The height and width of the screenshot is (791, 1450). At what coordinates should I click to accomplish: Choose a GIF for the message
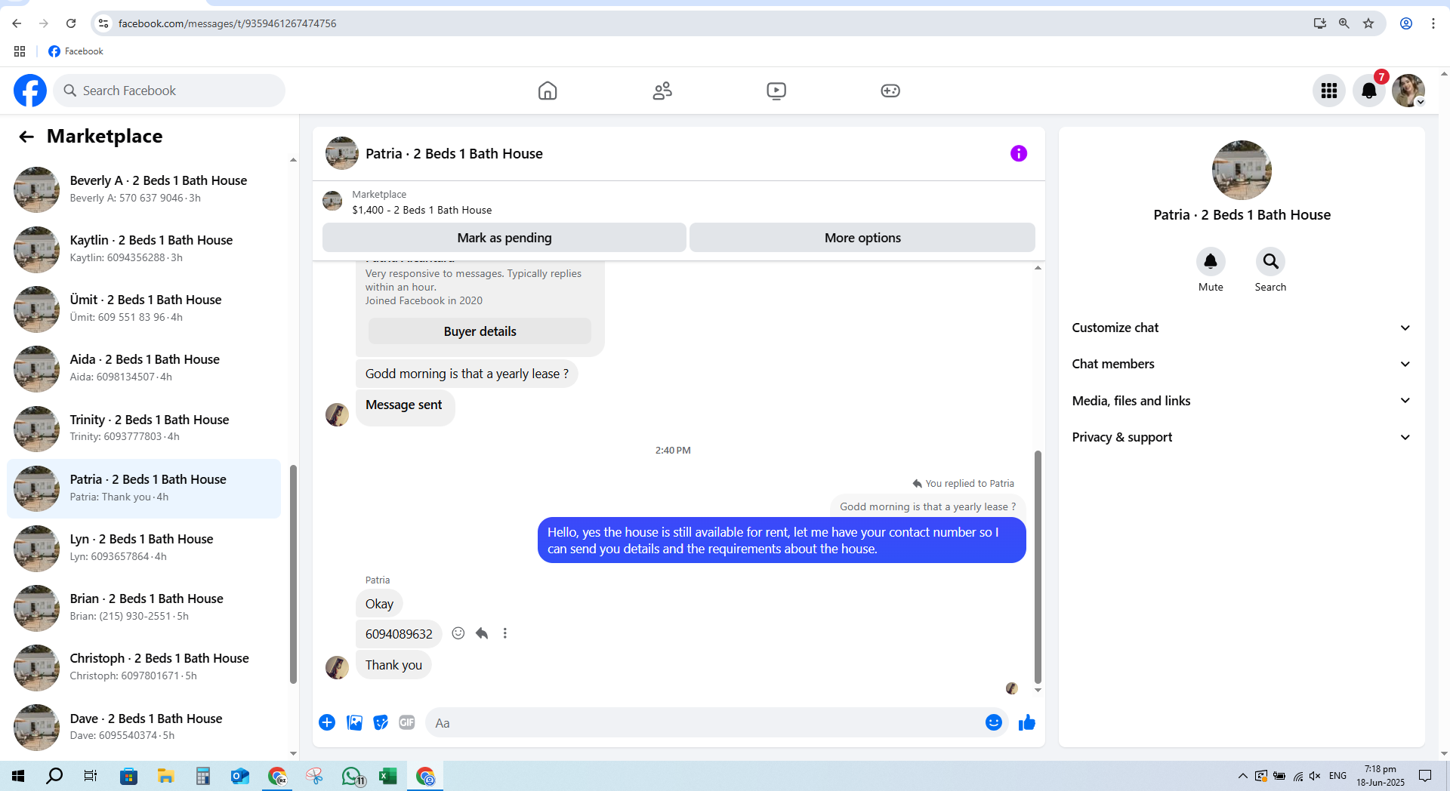click(x=407, y=722)
